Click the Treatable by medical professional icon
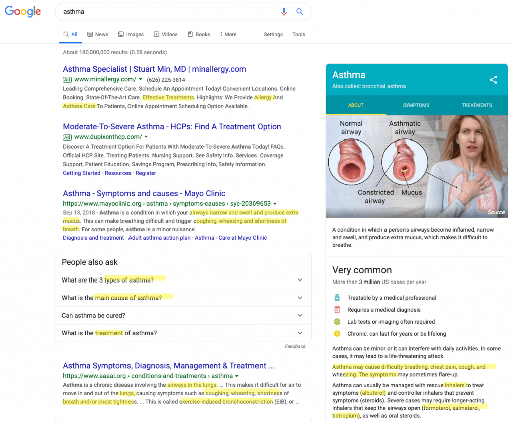 (337, 298)
